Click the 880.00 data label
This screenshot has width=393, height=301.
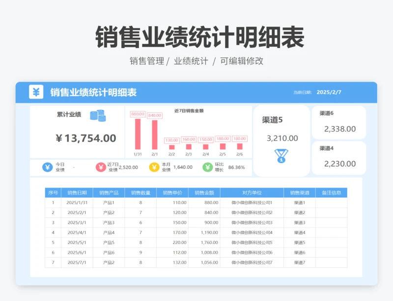(x=138, y=114)
